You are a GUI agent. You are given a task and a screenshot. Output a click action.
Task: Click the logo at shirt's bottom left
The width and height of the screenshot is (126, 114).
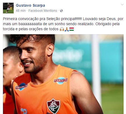pos(24,111)
